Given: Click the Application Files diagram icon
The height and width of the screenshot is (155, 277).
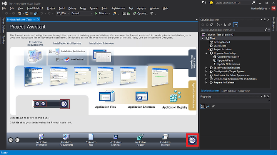Looking at the screenshot, I should coord(107,96).
